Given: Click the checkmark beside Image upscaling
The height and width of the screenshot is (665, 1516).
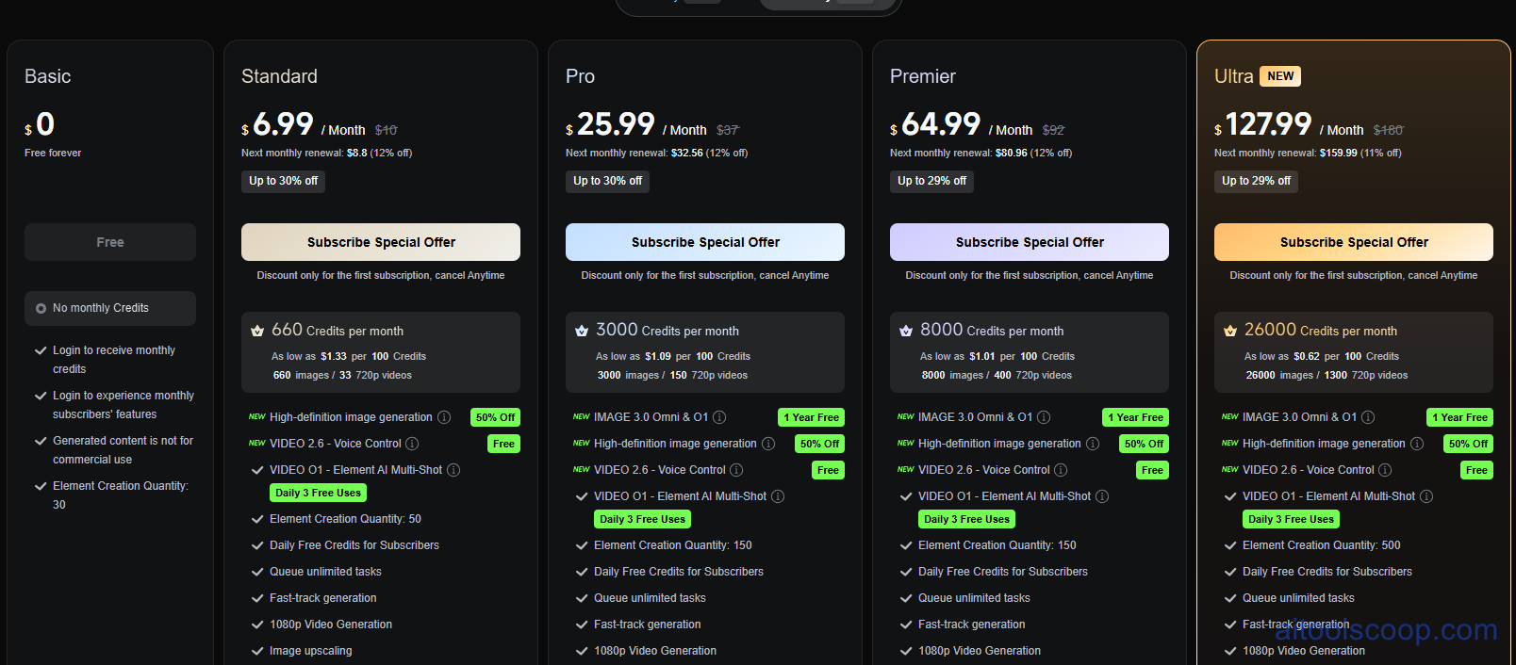Looking at the screenshot, I should pos(257,650).
